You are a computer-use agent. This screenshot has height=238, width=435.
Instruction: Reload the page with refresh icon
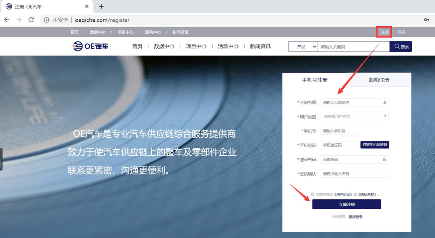point(31,20)
